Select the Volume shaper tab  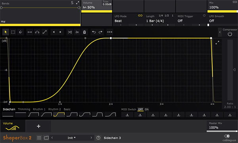[13, 126]
